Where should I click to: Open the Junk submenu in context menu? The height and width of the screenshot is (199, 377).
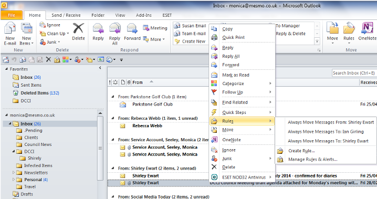[x=242, y=159]
